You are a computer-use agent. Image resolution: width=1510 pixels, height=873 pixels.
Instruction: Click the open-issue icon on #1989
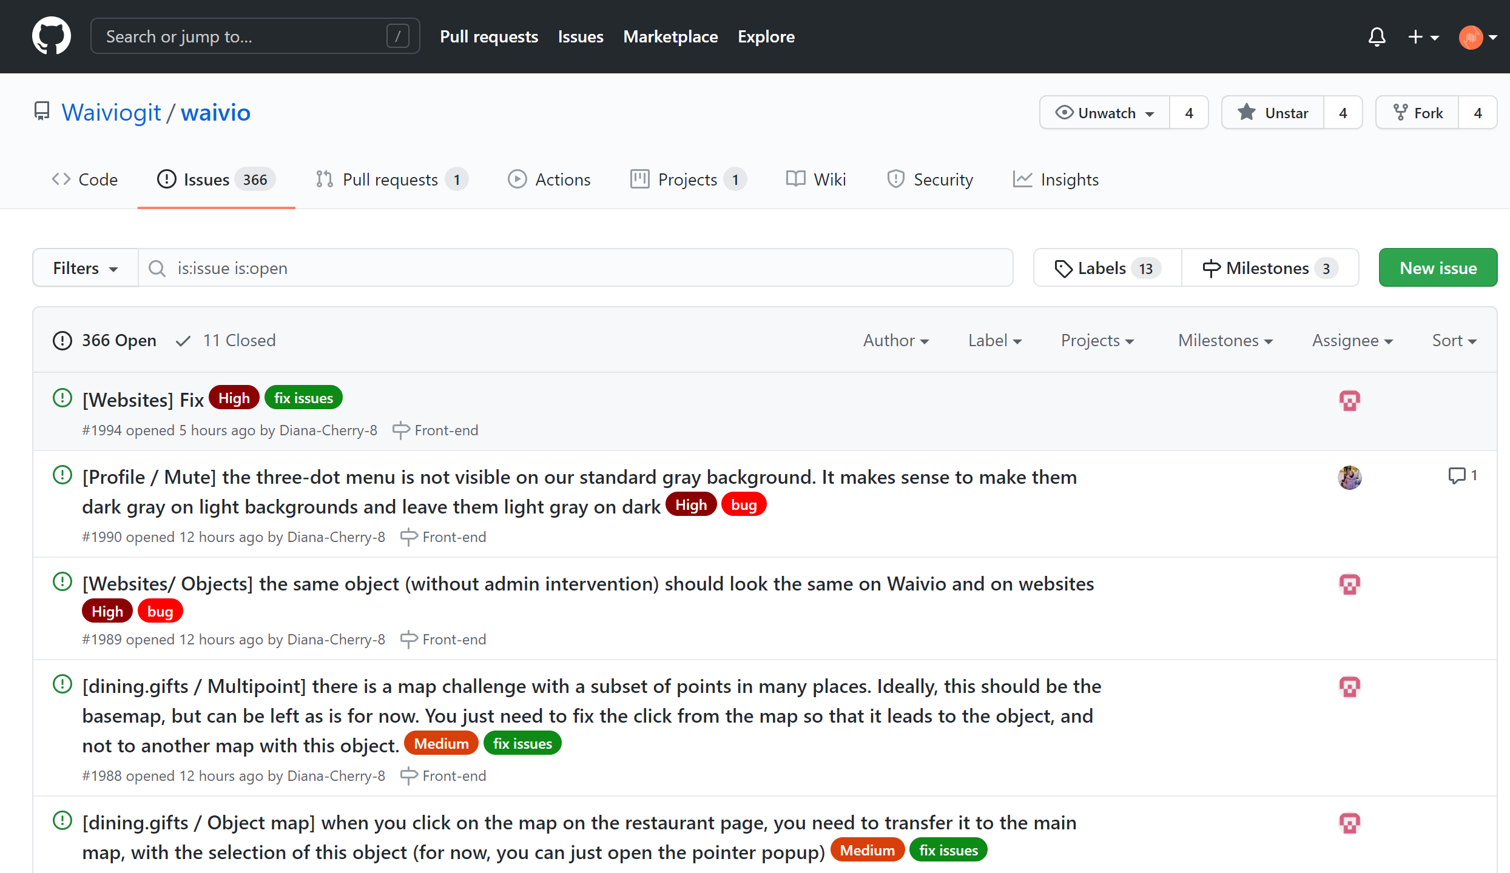[62, 581]
